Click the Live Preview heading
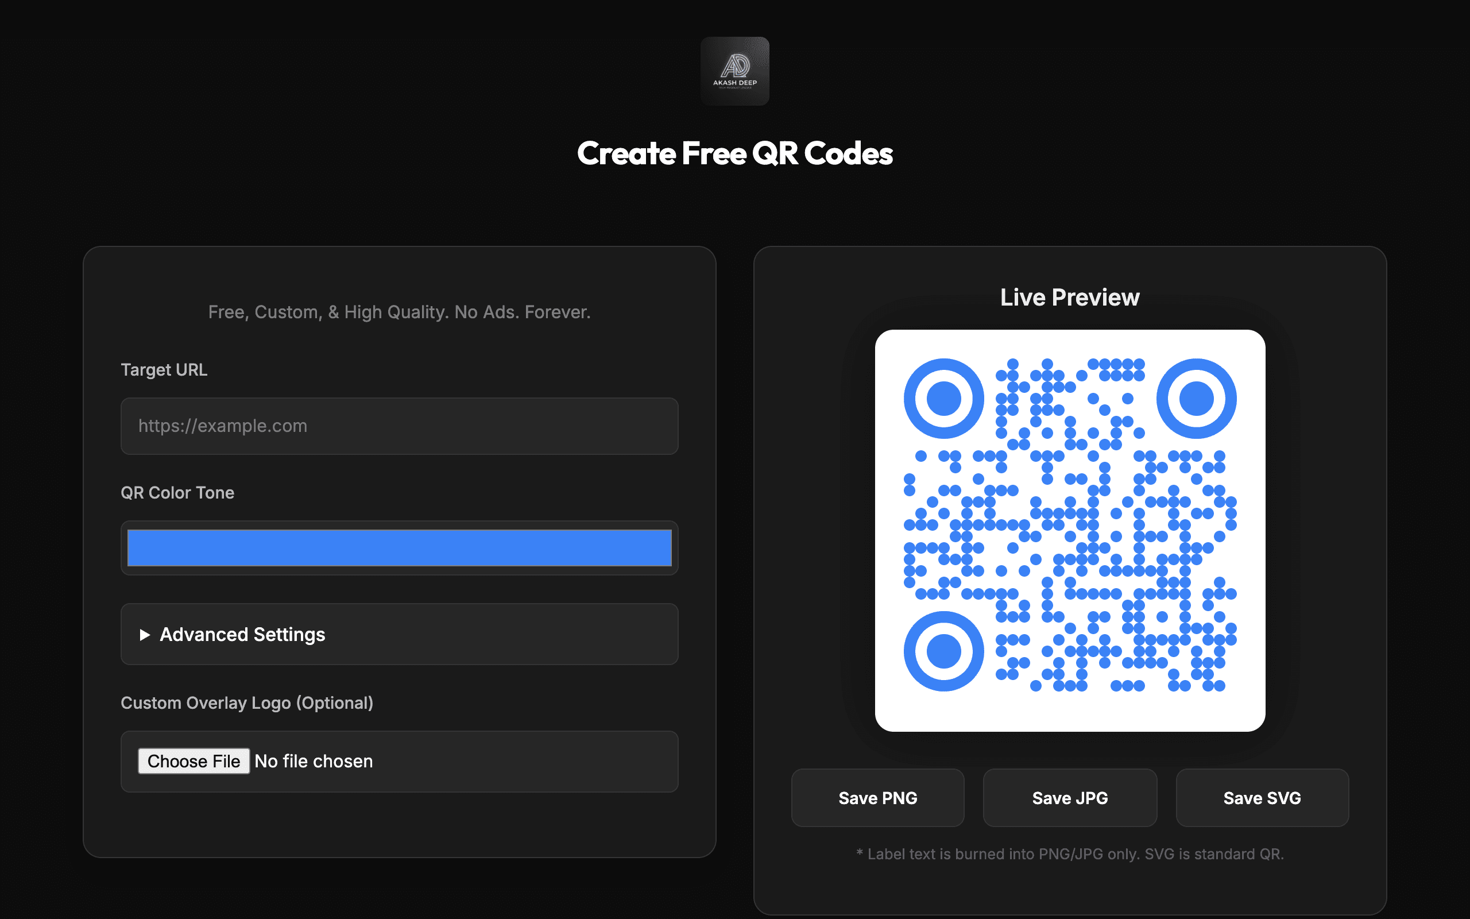 click(1070, 296)
